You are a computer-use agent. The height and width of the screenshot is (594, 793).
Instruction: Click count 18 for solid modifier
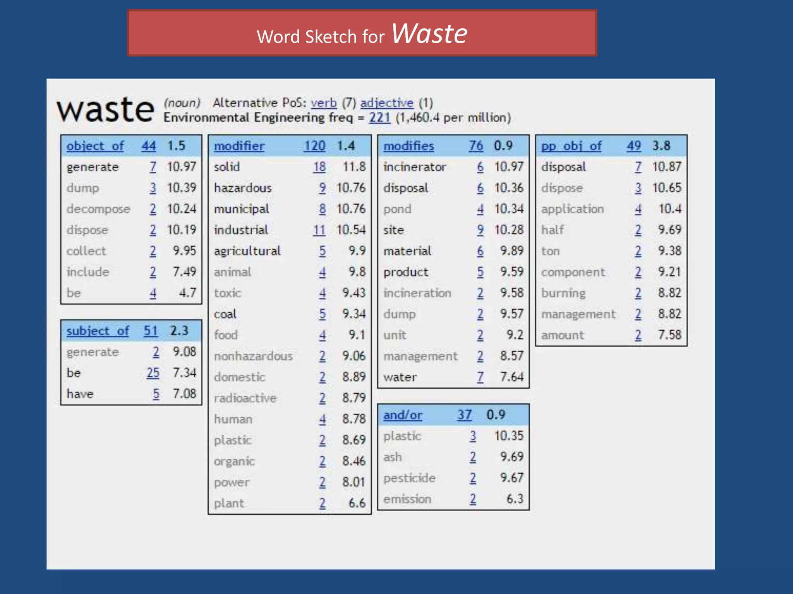pos(319,167)
